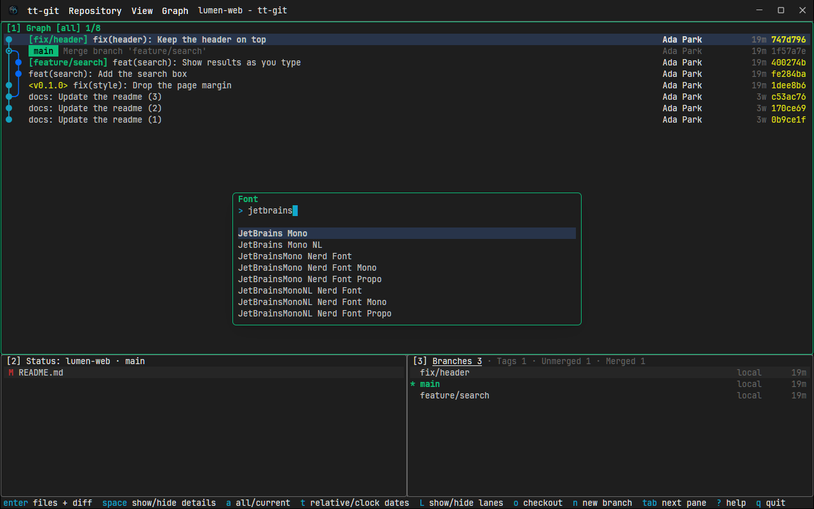The width and height of the screenshot is (814, 509).
Task: Choose JetBrainsMonoNL Nerd Font Mono
Action: click(x=407, y=302)
